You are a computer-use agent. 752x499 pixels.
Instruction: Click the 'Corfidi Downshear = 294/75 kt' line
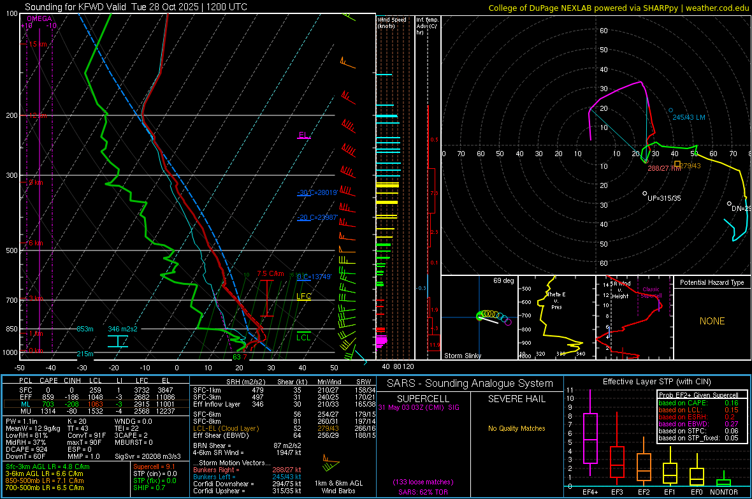coord(247,484)
